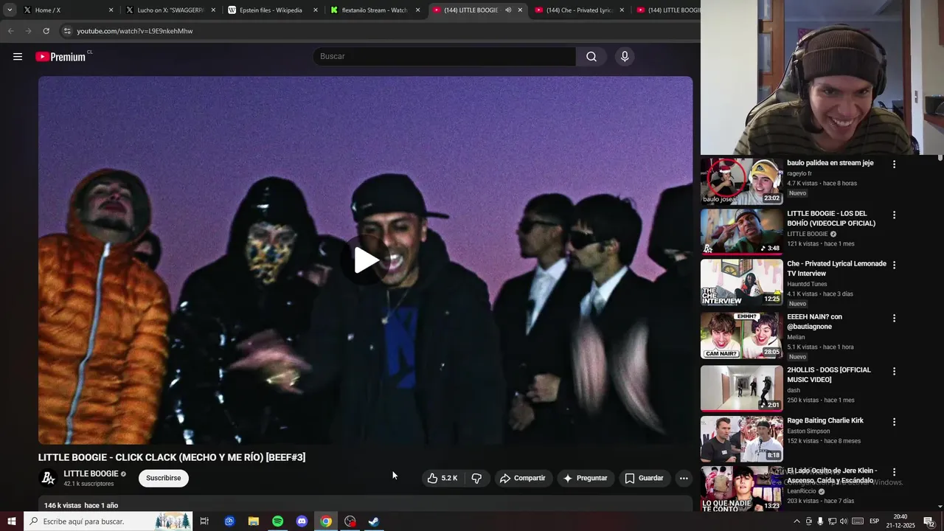944x531 pixels.
Task: Open Steam from the taskbar
Action: point(374,521)
